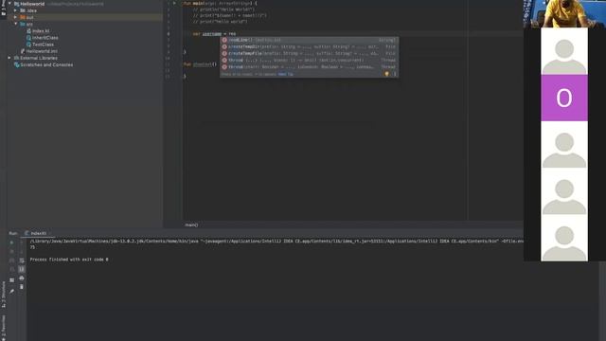Click the Next Tip link in completion popup
The image size is (606, 341).
286,74
